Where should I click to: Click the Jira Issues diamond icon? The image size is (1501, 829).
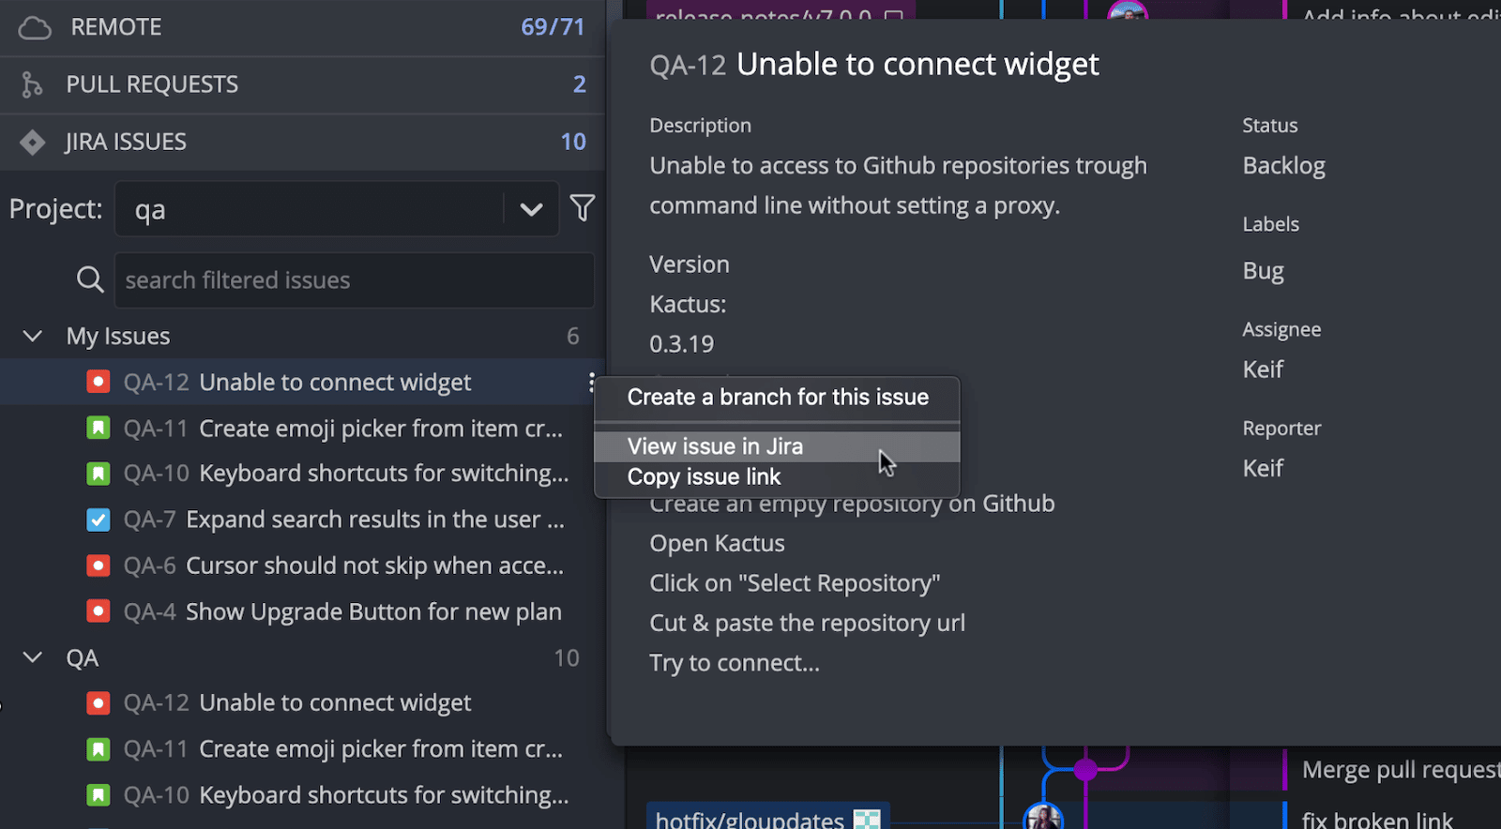33,143
